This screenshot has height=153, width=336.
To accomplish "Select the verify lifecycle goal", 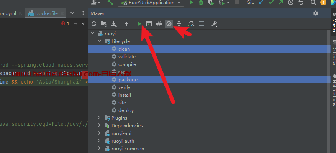I will [209, 87].
